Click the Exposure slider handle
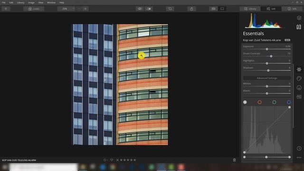 tap(267, 49)
